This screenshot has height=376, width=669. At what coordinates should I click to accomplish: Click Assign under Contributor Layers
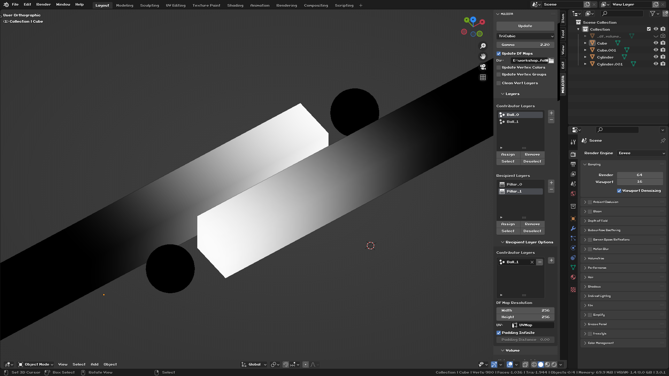click(508, 154)
